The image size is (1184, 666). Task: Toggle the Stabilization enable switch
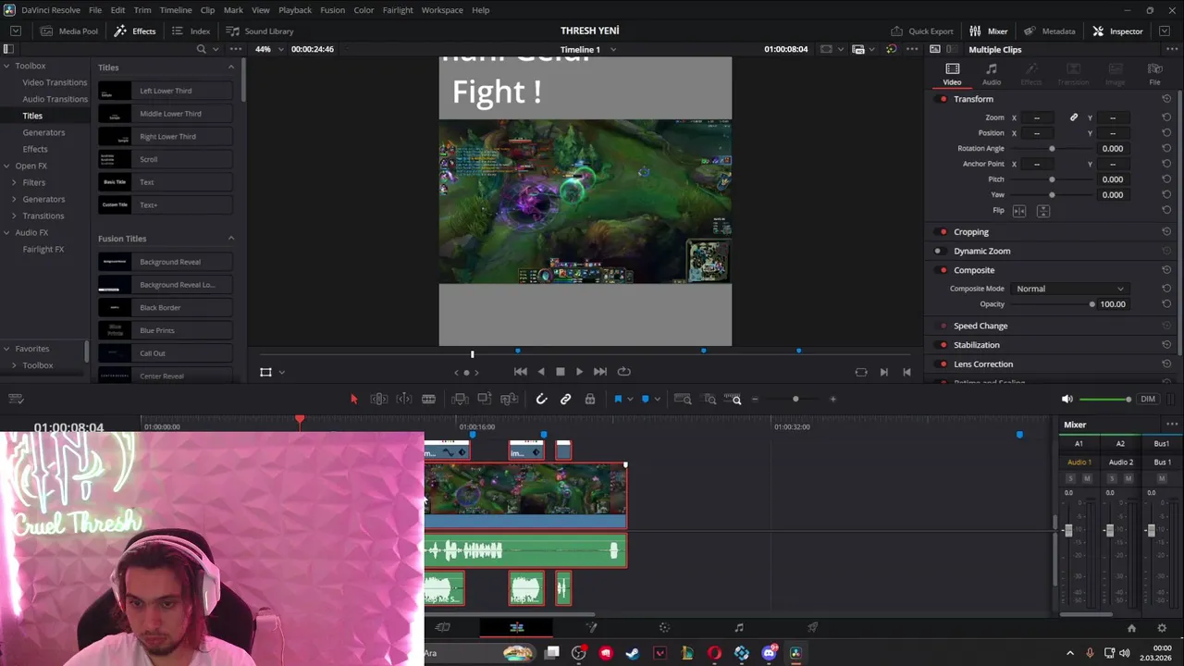[943, 345]
